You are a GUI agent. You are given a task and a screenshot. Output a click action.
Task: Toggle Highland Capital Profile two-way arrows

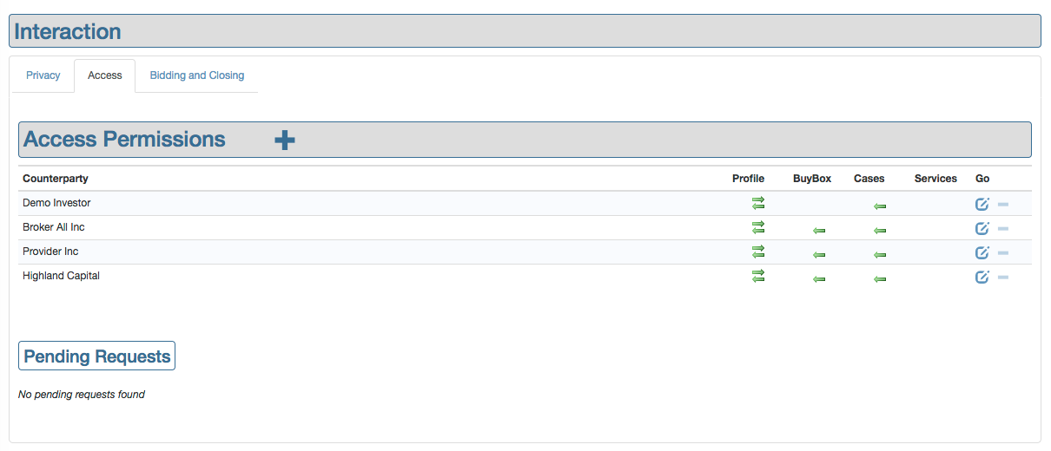(x=758, y=276)
